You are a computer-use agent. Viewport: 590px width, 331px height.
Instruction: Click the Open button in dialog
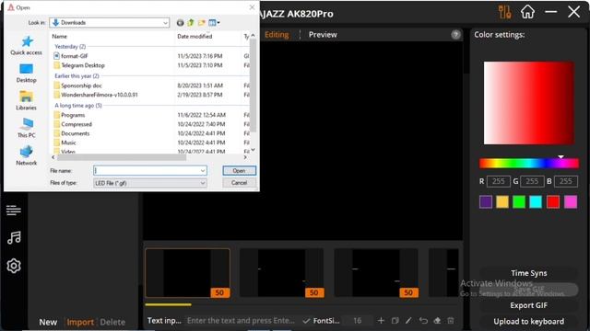[239, 171]
